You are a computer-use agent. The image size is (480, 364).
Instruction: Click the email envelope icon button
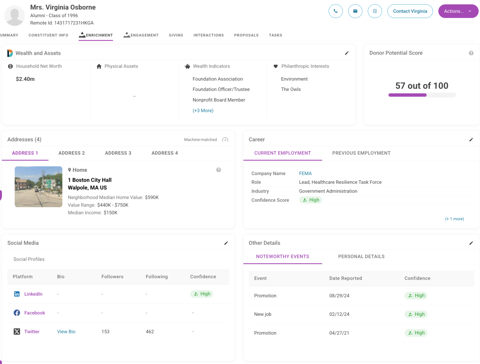(x=355, y=11)
